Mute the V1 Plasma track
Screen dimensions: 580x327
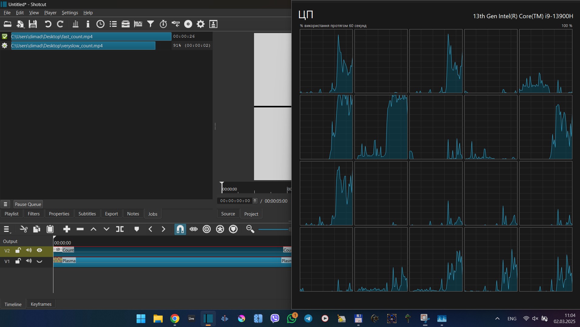(29, 261)
